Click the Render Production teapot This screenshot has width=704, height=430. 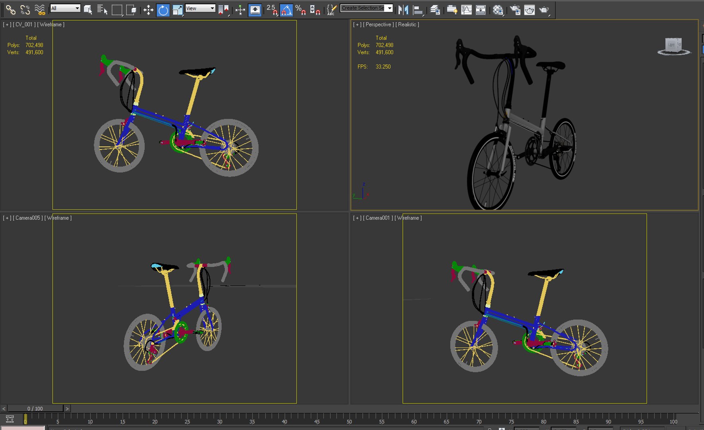point(544,10)
